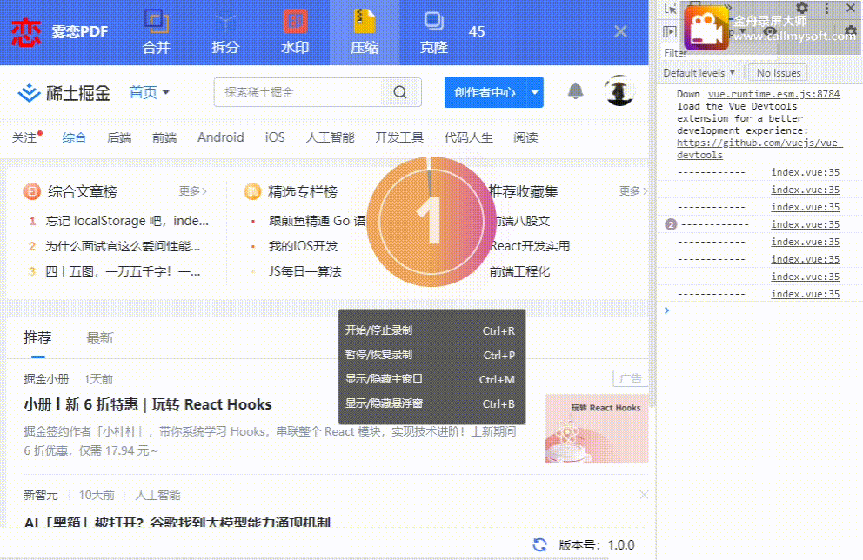
Task: Close the DevTools panel
Action: click(x=850, y=8)
